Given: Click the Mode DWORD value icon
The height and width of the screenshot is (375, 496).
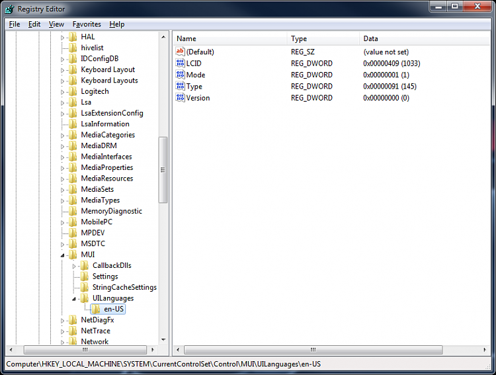Looking at the screenshot, I should [180, 75].
